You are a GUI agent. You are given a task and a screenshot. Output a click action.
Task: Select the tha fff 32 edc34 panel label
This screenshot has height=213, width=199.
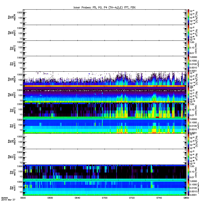[x=12, y=17]
